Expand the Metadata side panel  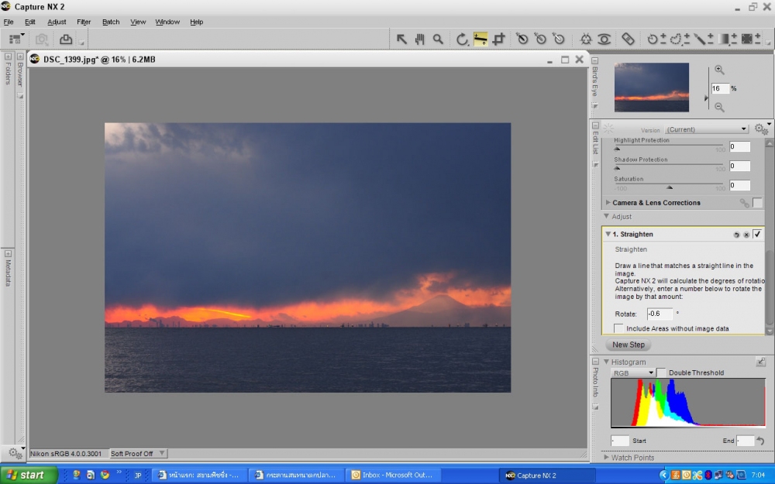[x=8, y=253]
